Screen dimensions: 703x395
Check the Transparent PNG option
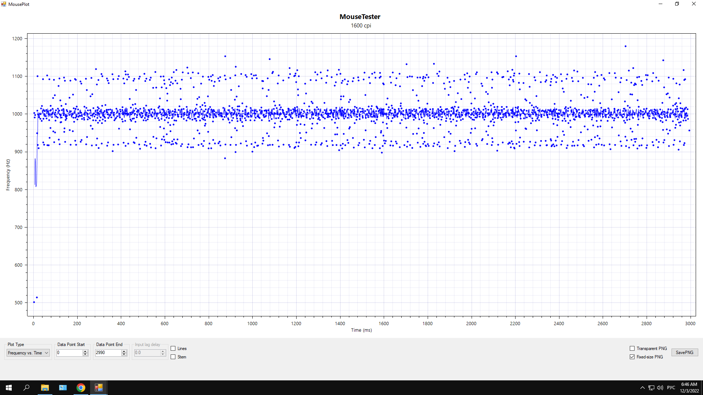coord(632,349)
